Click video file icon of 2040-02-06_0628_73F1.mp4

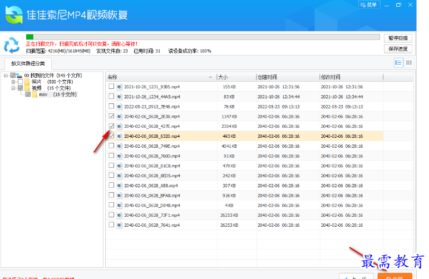[x=119, y=215]
